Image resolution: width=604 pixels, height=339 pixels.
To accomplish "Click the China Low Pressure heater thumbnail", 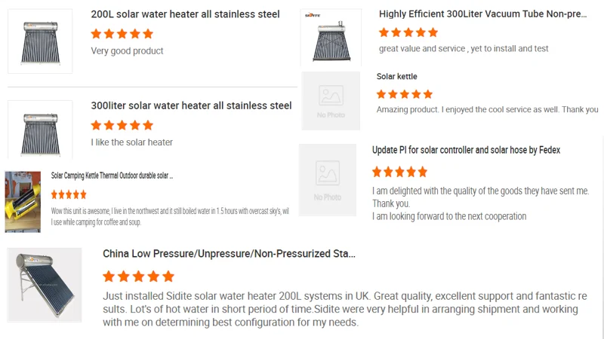I will tap(45, 286).
